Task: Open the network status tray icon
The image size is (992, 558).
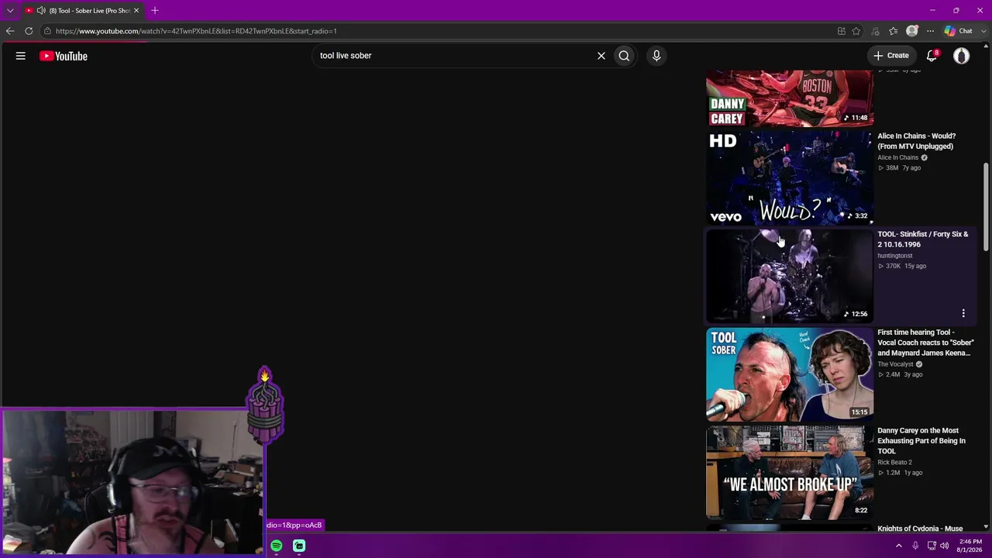Action: 932,546
